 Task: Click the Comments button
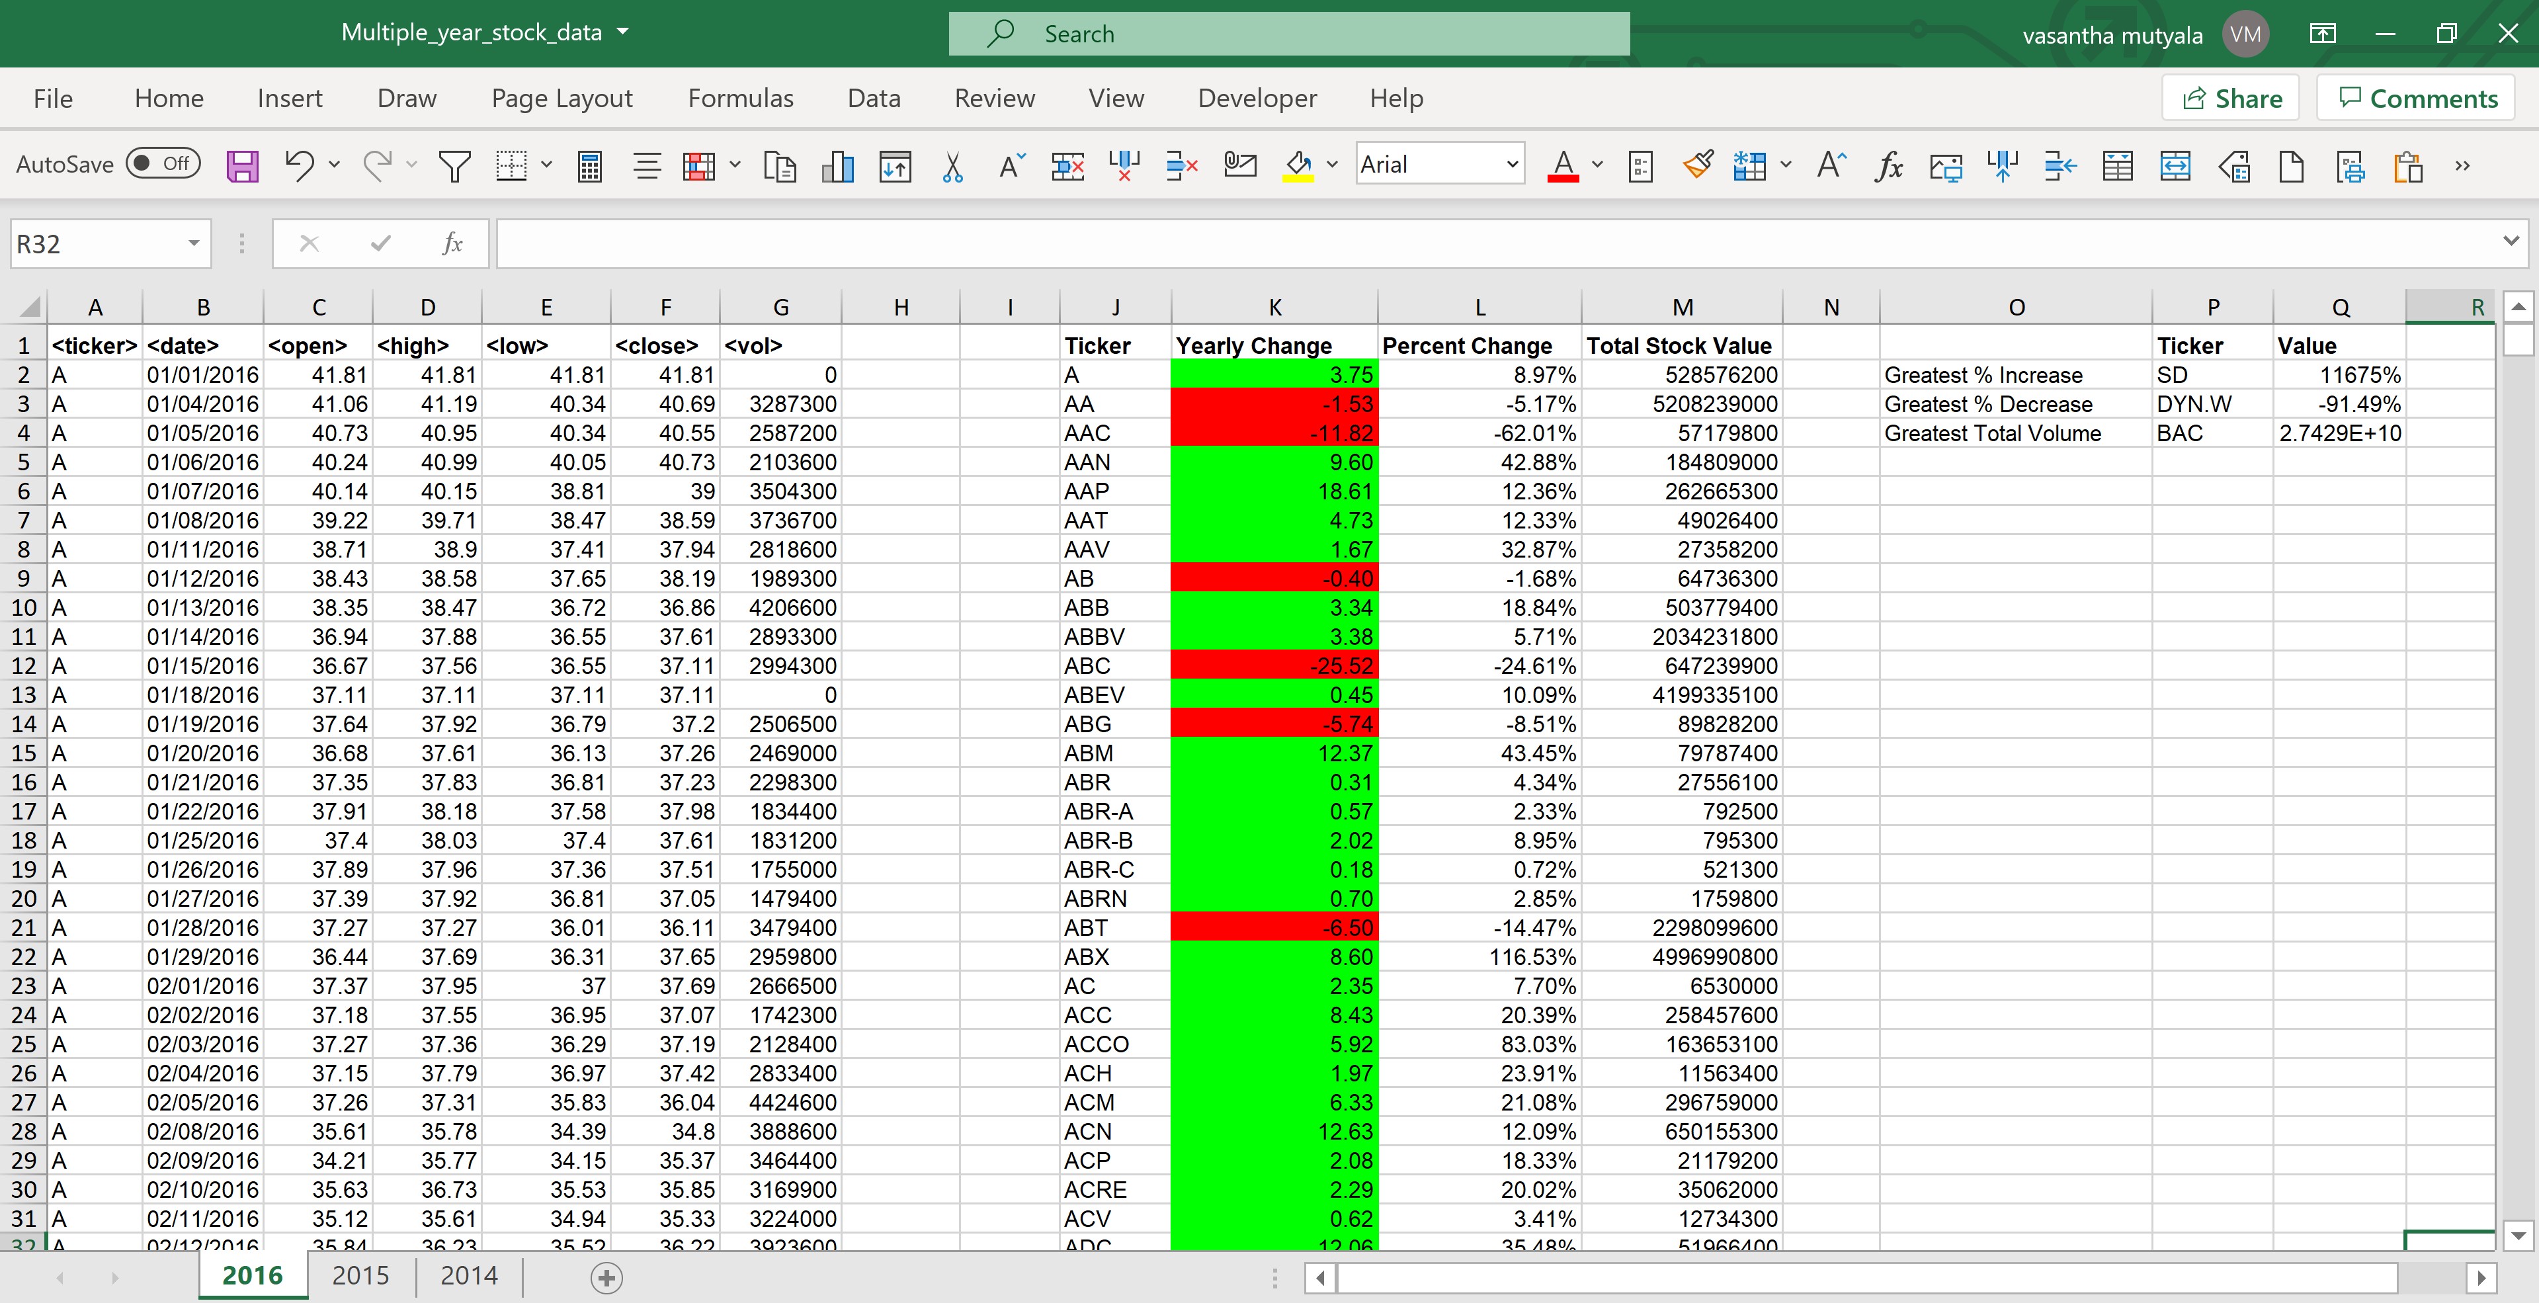2416,99
